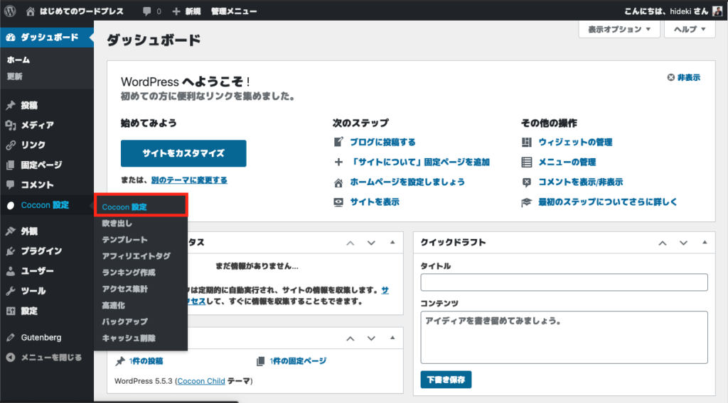Open the 1件の固定ページ link
Viewport: 728px width, 403px height.
[298, 361]
